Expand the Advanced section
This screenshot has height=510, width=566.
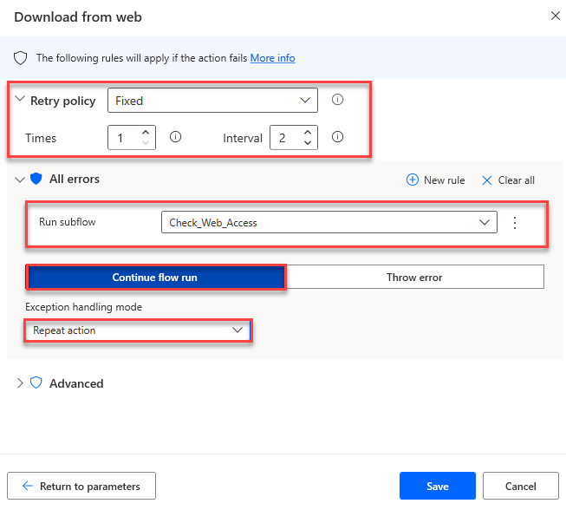coord(20,383)
